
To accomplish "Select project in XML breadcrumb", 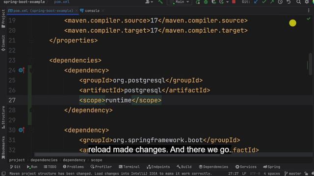I will 17,160.
